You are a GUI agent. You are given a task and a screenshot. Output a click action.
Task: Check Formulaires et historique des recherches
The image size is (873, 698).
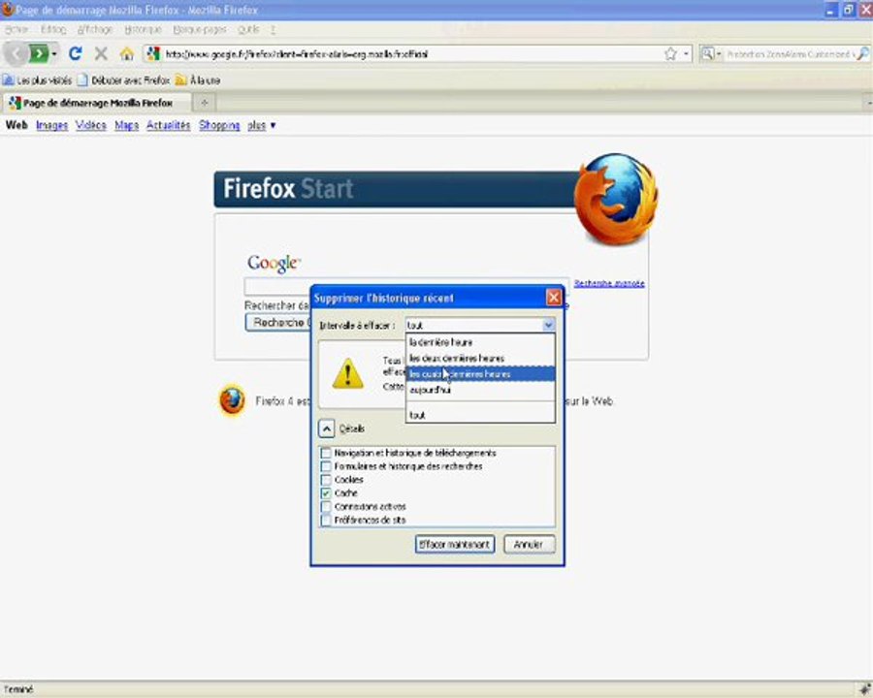click(x=326, y=466)
